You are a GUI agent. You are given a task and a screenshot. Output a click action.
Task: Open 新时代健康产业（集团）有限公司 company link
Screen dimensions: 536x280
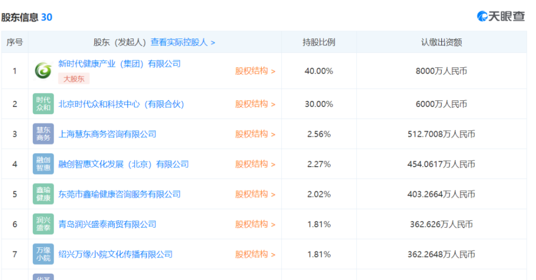(120, 64)
